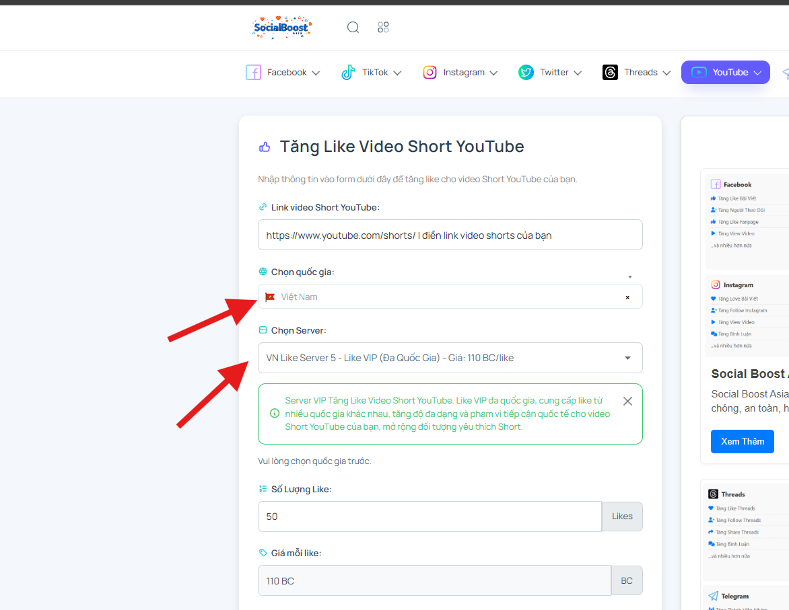Select the Twitter bird icon

[x=526, y=73]
